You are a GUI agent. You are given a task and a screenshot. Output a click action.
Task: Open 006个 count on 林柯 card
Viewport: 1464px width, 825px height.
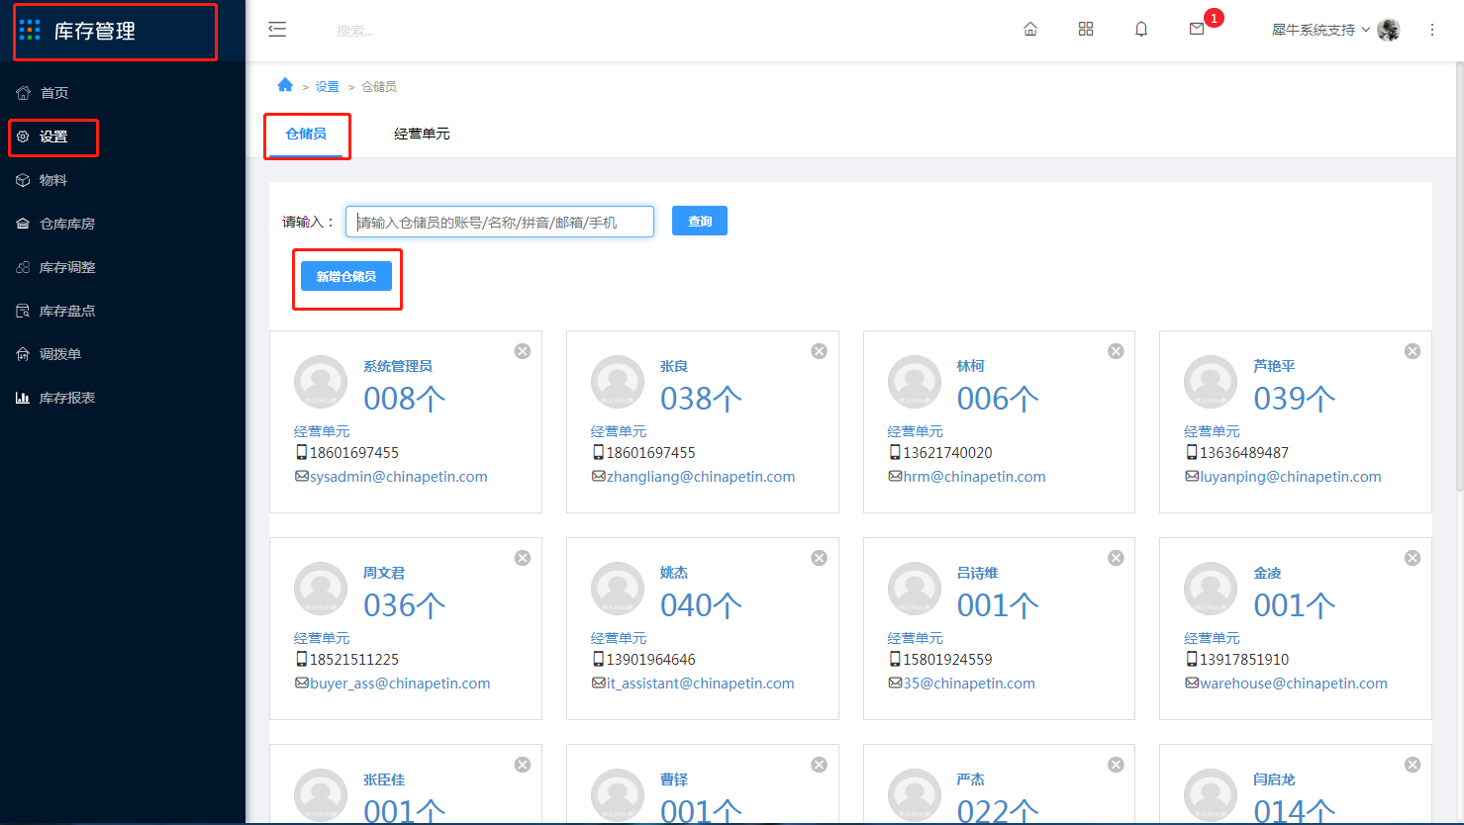(998, 399)
